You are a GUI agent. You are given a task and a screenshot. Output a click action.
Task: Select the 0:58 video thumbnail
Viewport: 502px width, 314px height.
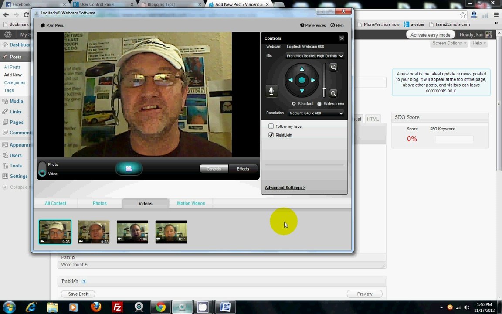(94, 232)
